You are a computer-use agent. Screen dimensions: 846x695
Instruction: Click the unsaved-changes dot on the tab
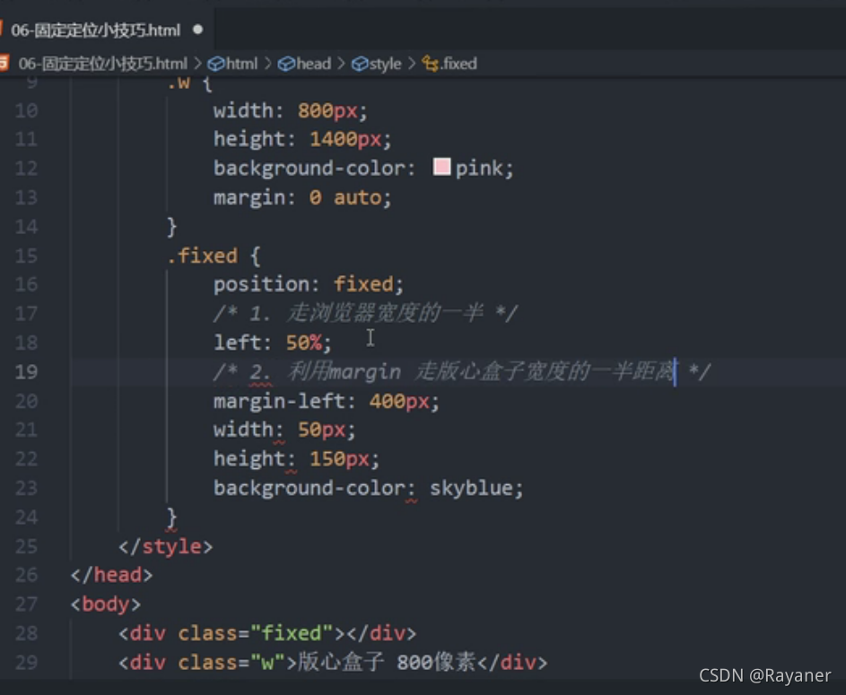click(x=198, y=30)
